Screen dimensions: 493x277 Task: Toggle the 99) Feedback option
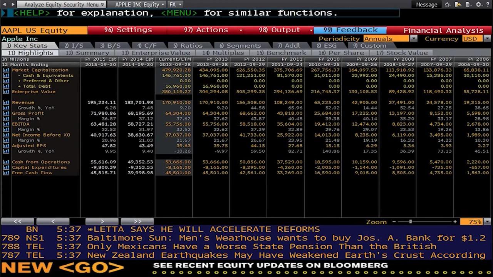350,30
